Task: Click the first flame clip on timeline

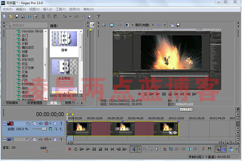Action: pos(79,128)
